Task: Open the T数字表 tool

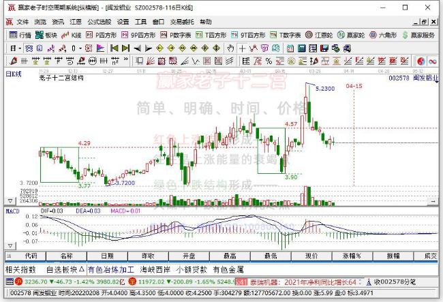Action: (285, 35)
